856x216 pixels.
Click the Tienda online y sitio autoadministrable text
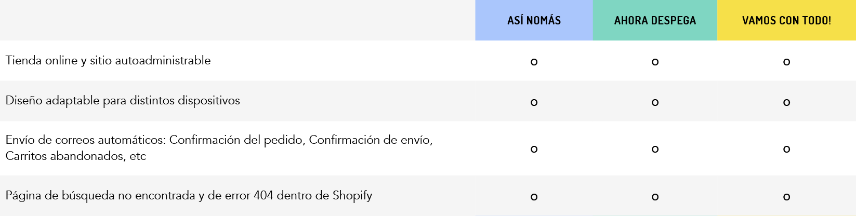[108, 61]
